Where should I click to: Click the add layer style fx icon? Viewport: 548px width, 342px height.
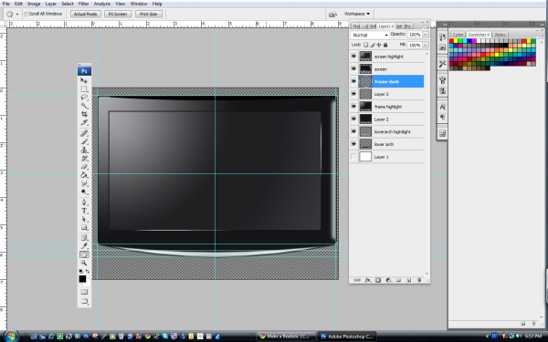click(x=368, y=280)
